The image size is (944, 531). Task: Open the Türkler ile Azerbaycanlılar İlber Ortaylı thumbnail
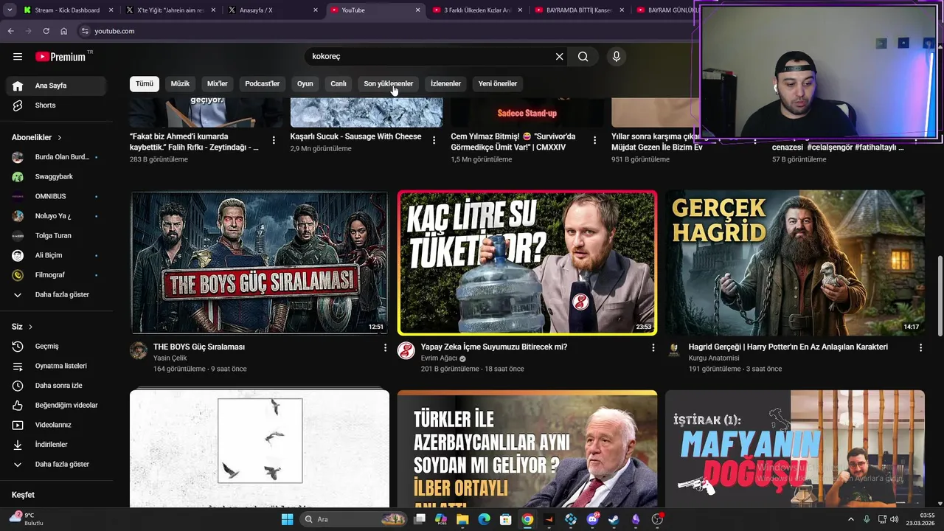click(x=527, y=449)
